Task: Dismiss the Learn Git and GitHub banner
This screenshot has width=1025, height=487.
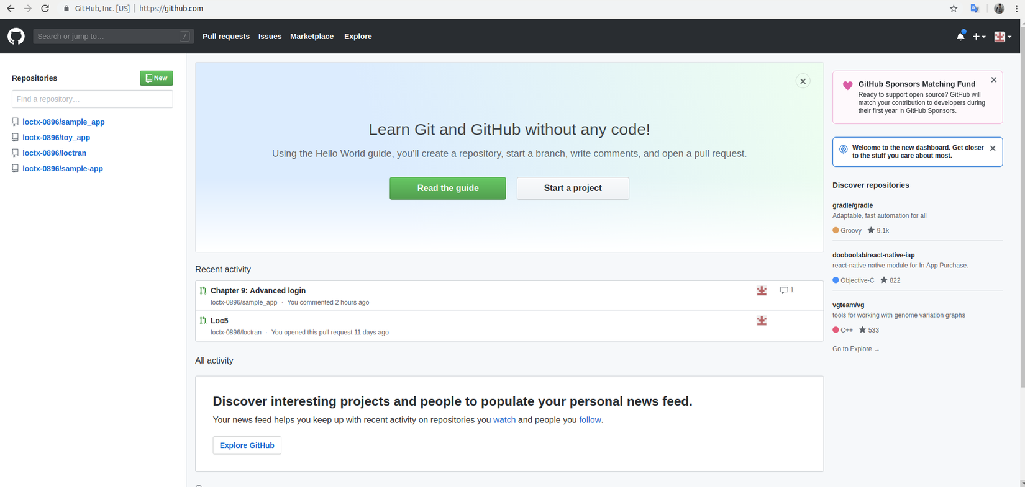Action: point(803,81)
